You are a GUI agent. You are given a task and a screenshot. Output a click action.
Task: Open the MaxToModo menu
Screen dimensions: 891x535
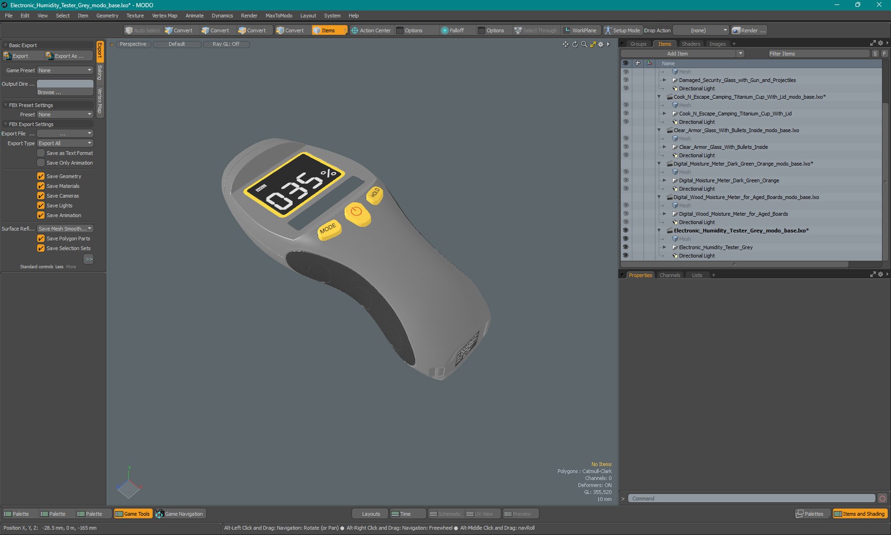(x=279, y=15)
